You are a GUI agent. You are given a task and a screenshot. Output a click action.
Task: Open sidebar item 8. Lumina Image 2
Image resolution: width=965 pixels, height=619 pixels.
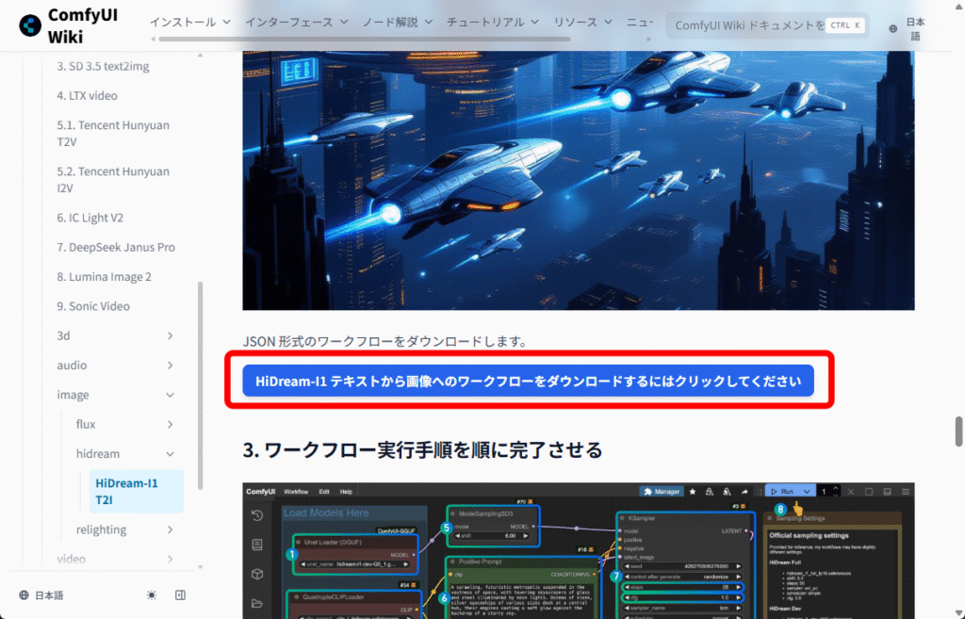(x=104, y=276)
